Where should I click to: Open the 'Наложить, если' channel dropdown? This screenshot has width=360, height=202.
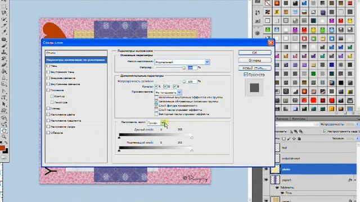tap(156, 123)
